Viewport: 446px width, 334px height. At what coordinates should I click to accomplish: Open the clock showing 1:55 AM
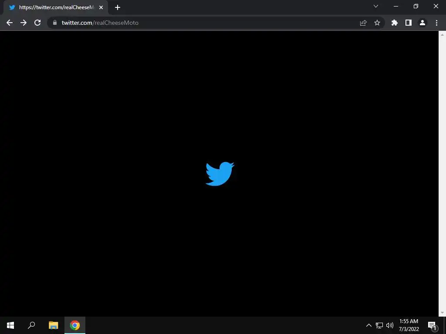pyautogui.click(x=409, y=325)
